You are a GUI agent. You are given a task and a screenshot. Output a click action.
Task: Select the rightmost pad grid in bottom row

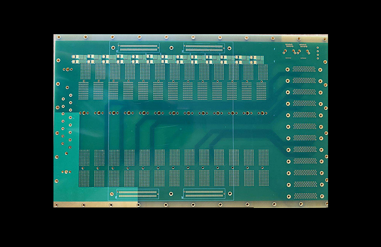pos(264,178)
